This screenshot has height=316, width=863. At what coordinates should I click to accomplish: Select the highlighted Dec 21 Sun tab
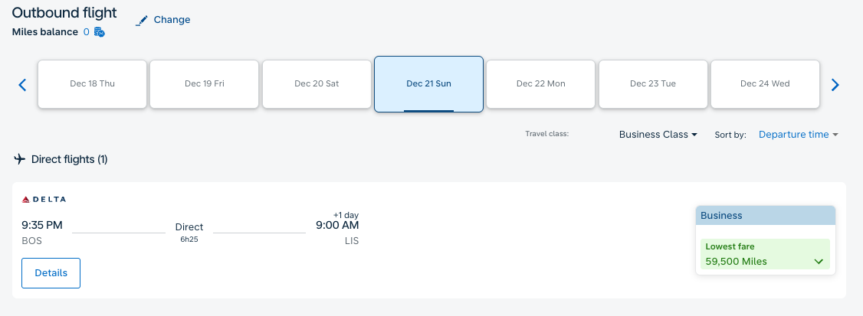pyautogui.click(x=428, y=84)
